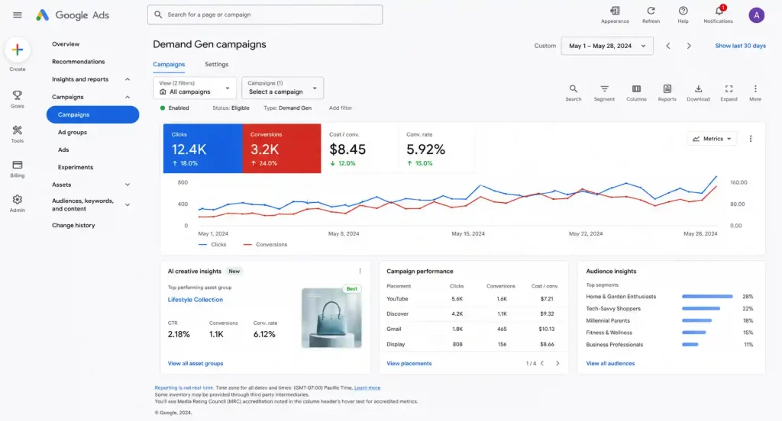This screenshot has width=782, height=421.
Task: Click the Type: Demand Gen filter chip
Action: [x=287, y=108]
